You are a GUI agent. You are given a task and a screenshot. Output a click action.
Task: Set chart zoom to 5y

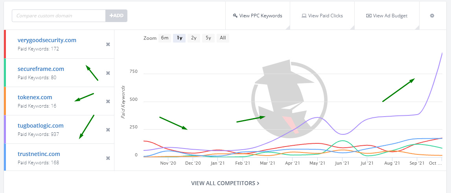pyautogui.click(x=208, y=38)
